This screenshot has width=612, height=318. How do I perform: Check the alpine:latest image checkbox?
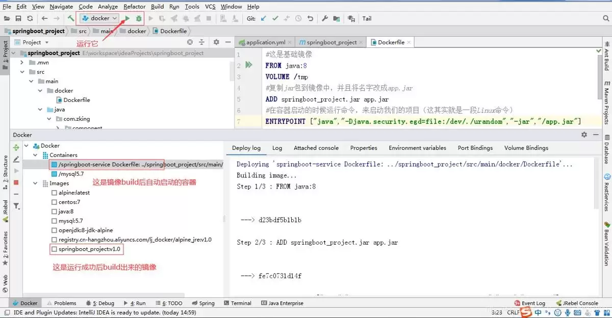click(x=53, y=193)
